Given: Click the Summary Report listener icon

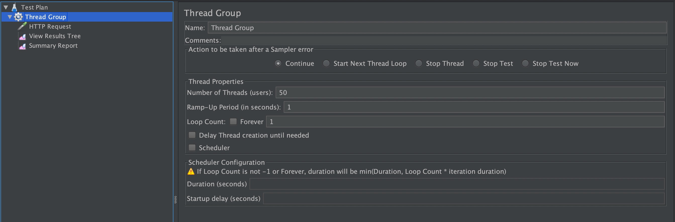Looking at the screenshot, I should [x=23, y=46].
